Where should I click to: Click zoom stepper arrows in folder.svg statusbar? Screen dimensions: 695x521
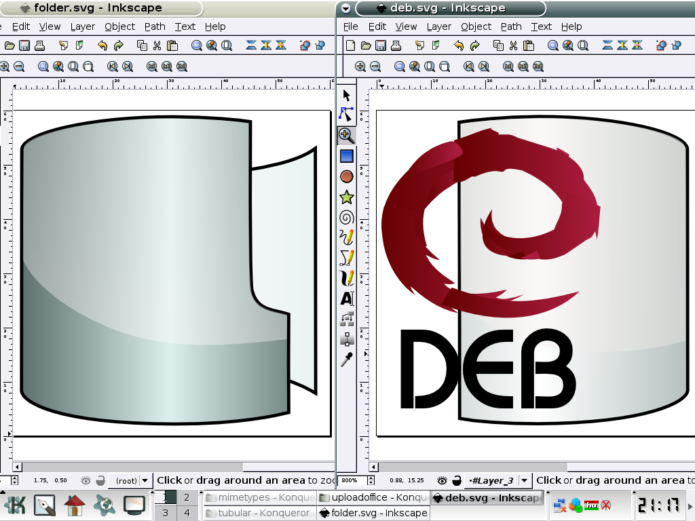15,480
